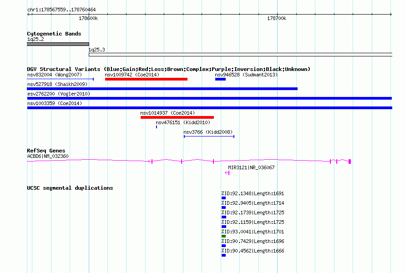Click the left arrow end of ruler
The image size is (405, 273).
29,14
